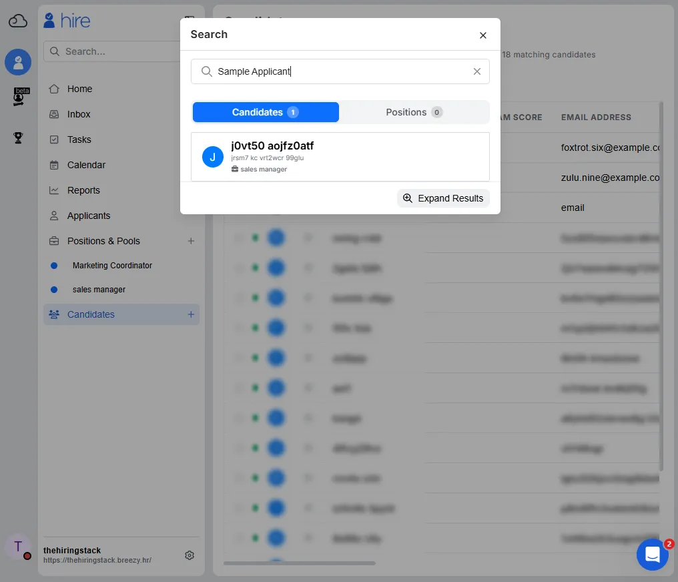Click the Reports chart icon
Image resolution: width=678 pixels, height=582 pixels.
pos(54,190)
